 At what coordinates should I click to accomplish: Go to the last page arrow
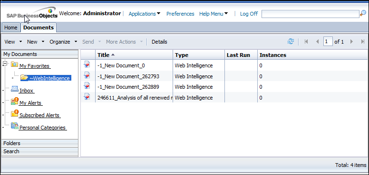pyautogui.click(x=363, y=42)
